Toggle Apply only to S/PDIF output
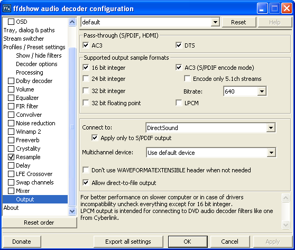Viewport: 295px width, 250px height. pos(95,138)
